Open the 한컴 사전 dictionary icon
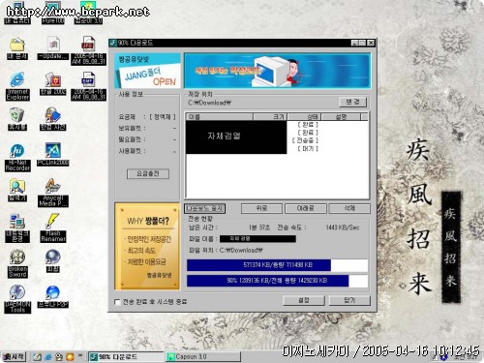Image resolution: width=484 pixels, height=363 pixels. pos(53,119)
